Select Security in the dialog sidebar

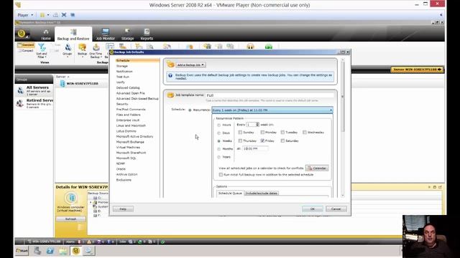click(122, 104)
